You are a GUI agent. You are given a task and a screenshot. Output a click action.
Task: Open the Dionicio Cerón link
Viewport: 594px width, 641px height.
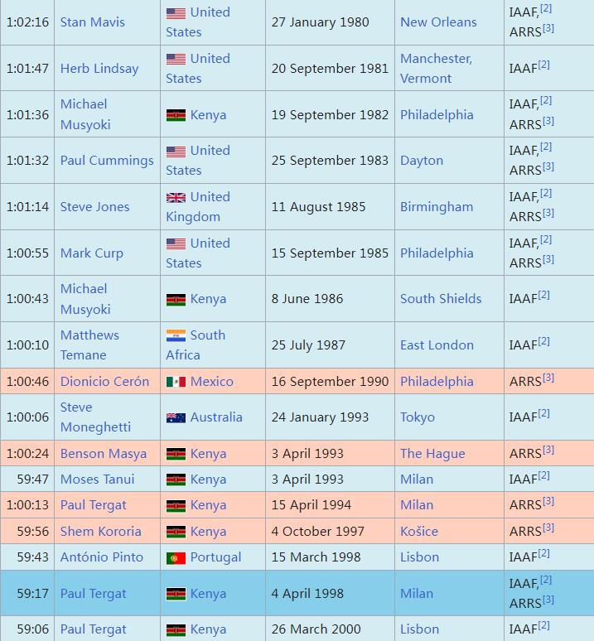tap(104, 382)
